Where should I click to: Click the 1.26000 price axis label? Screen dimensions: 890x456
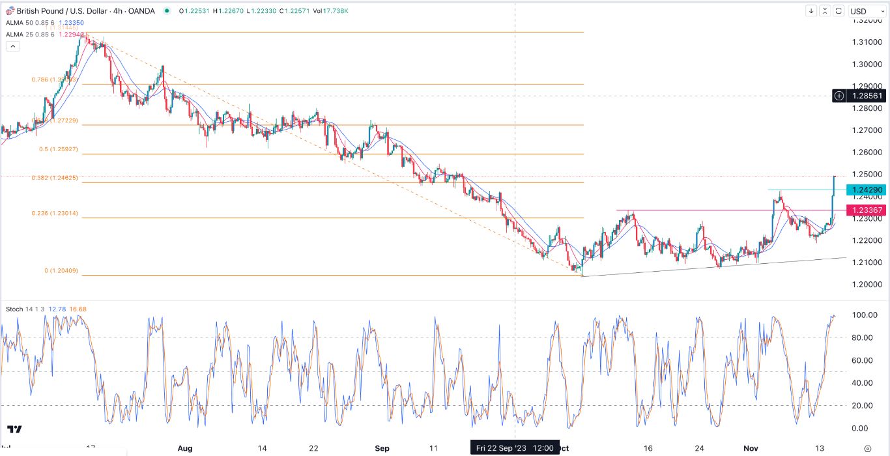click(x=866, y=152)
